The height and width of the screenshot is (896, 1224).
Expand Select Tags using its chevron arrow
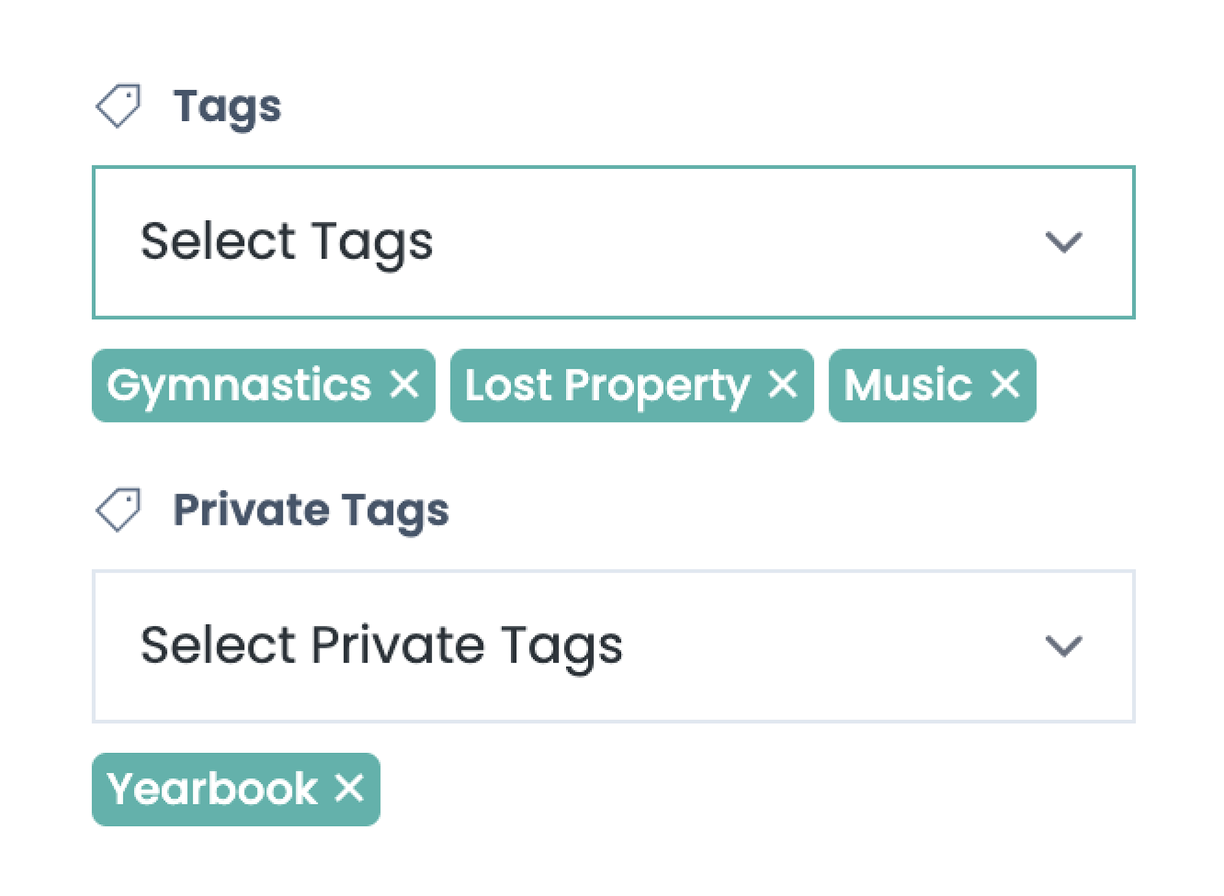tap(1063, 242)
